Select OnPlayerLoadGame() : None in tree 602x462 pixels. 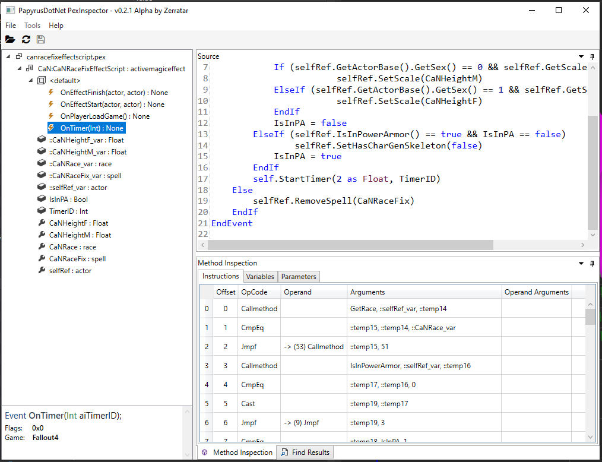point(105,116)
